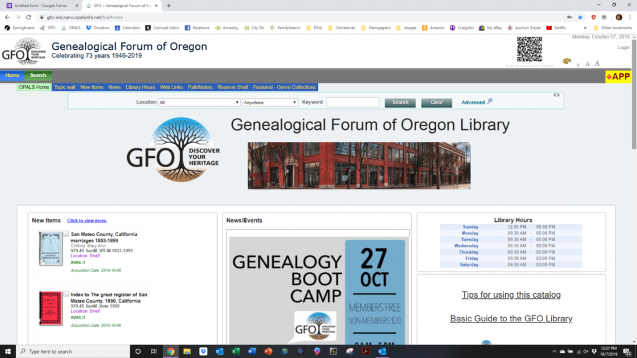
Task: Tick the Index to Great Register checkbox
Action: click(x=67, y=294)
